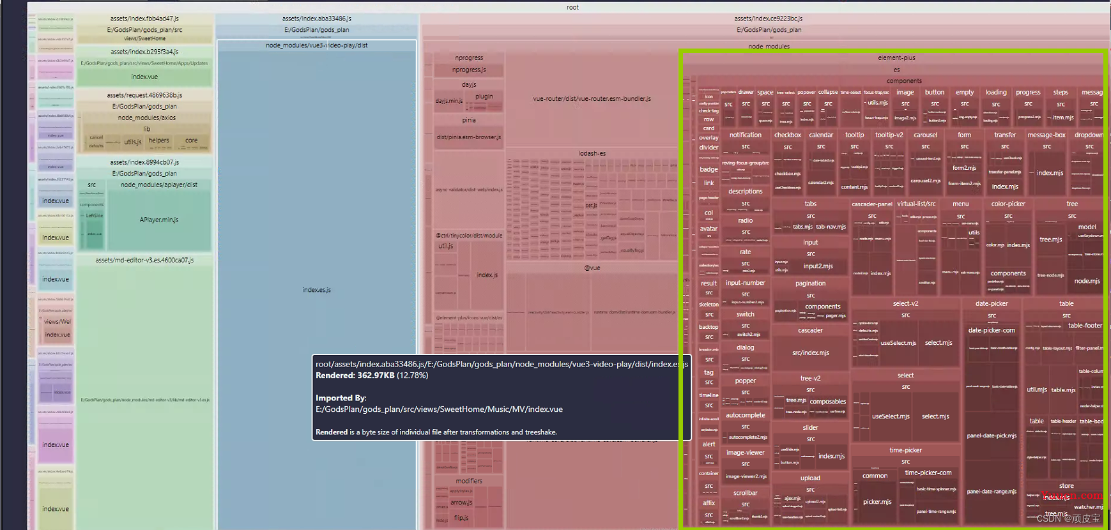Open the assets/md-editor-v3.es.4600ca07.js chunk
1111x530 pixels.
(x=144, y=260)
